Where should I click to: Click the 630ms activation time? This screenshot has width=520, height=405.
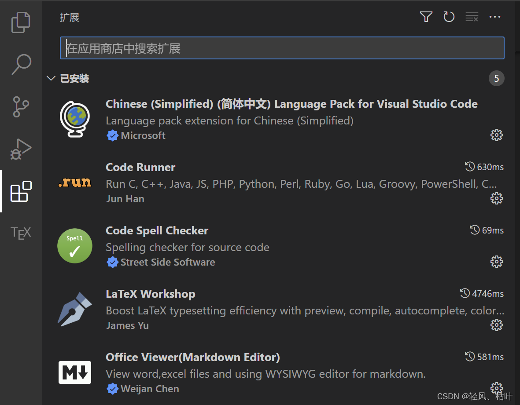click(x=490, y=167)
